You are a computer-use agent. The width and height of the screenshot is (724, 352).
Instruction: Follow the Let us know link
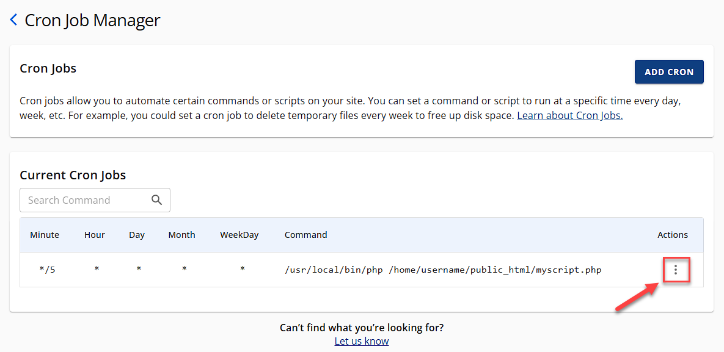[362, 341]
